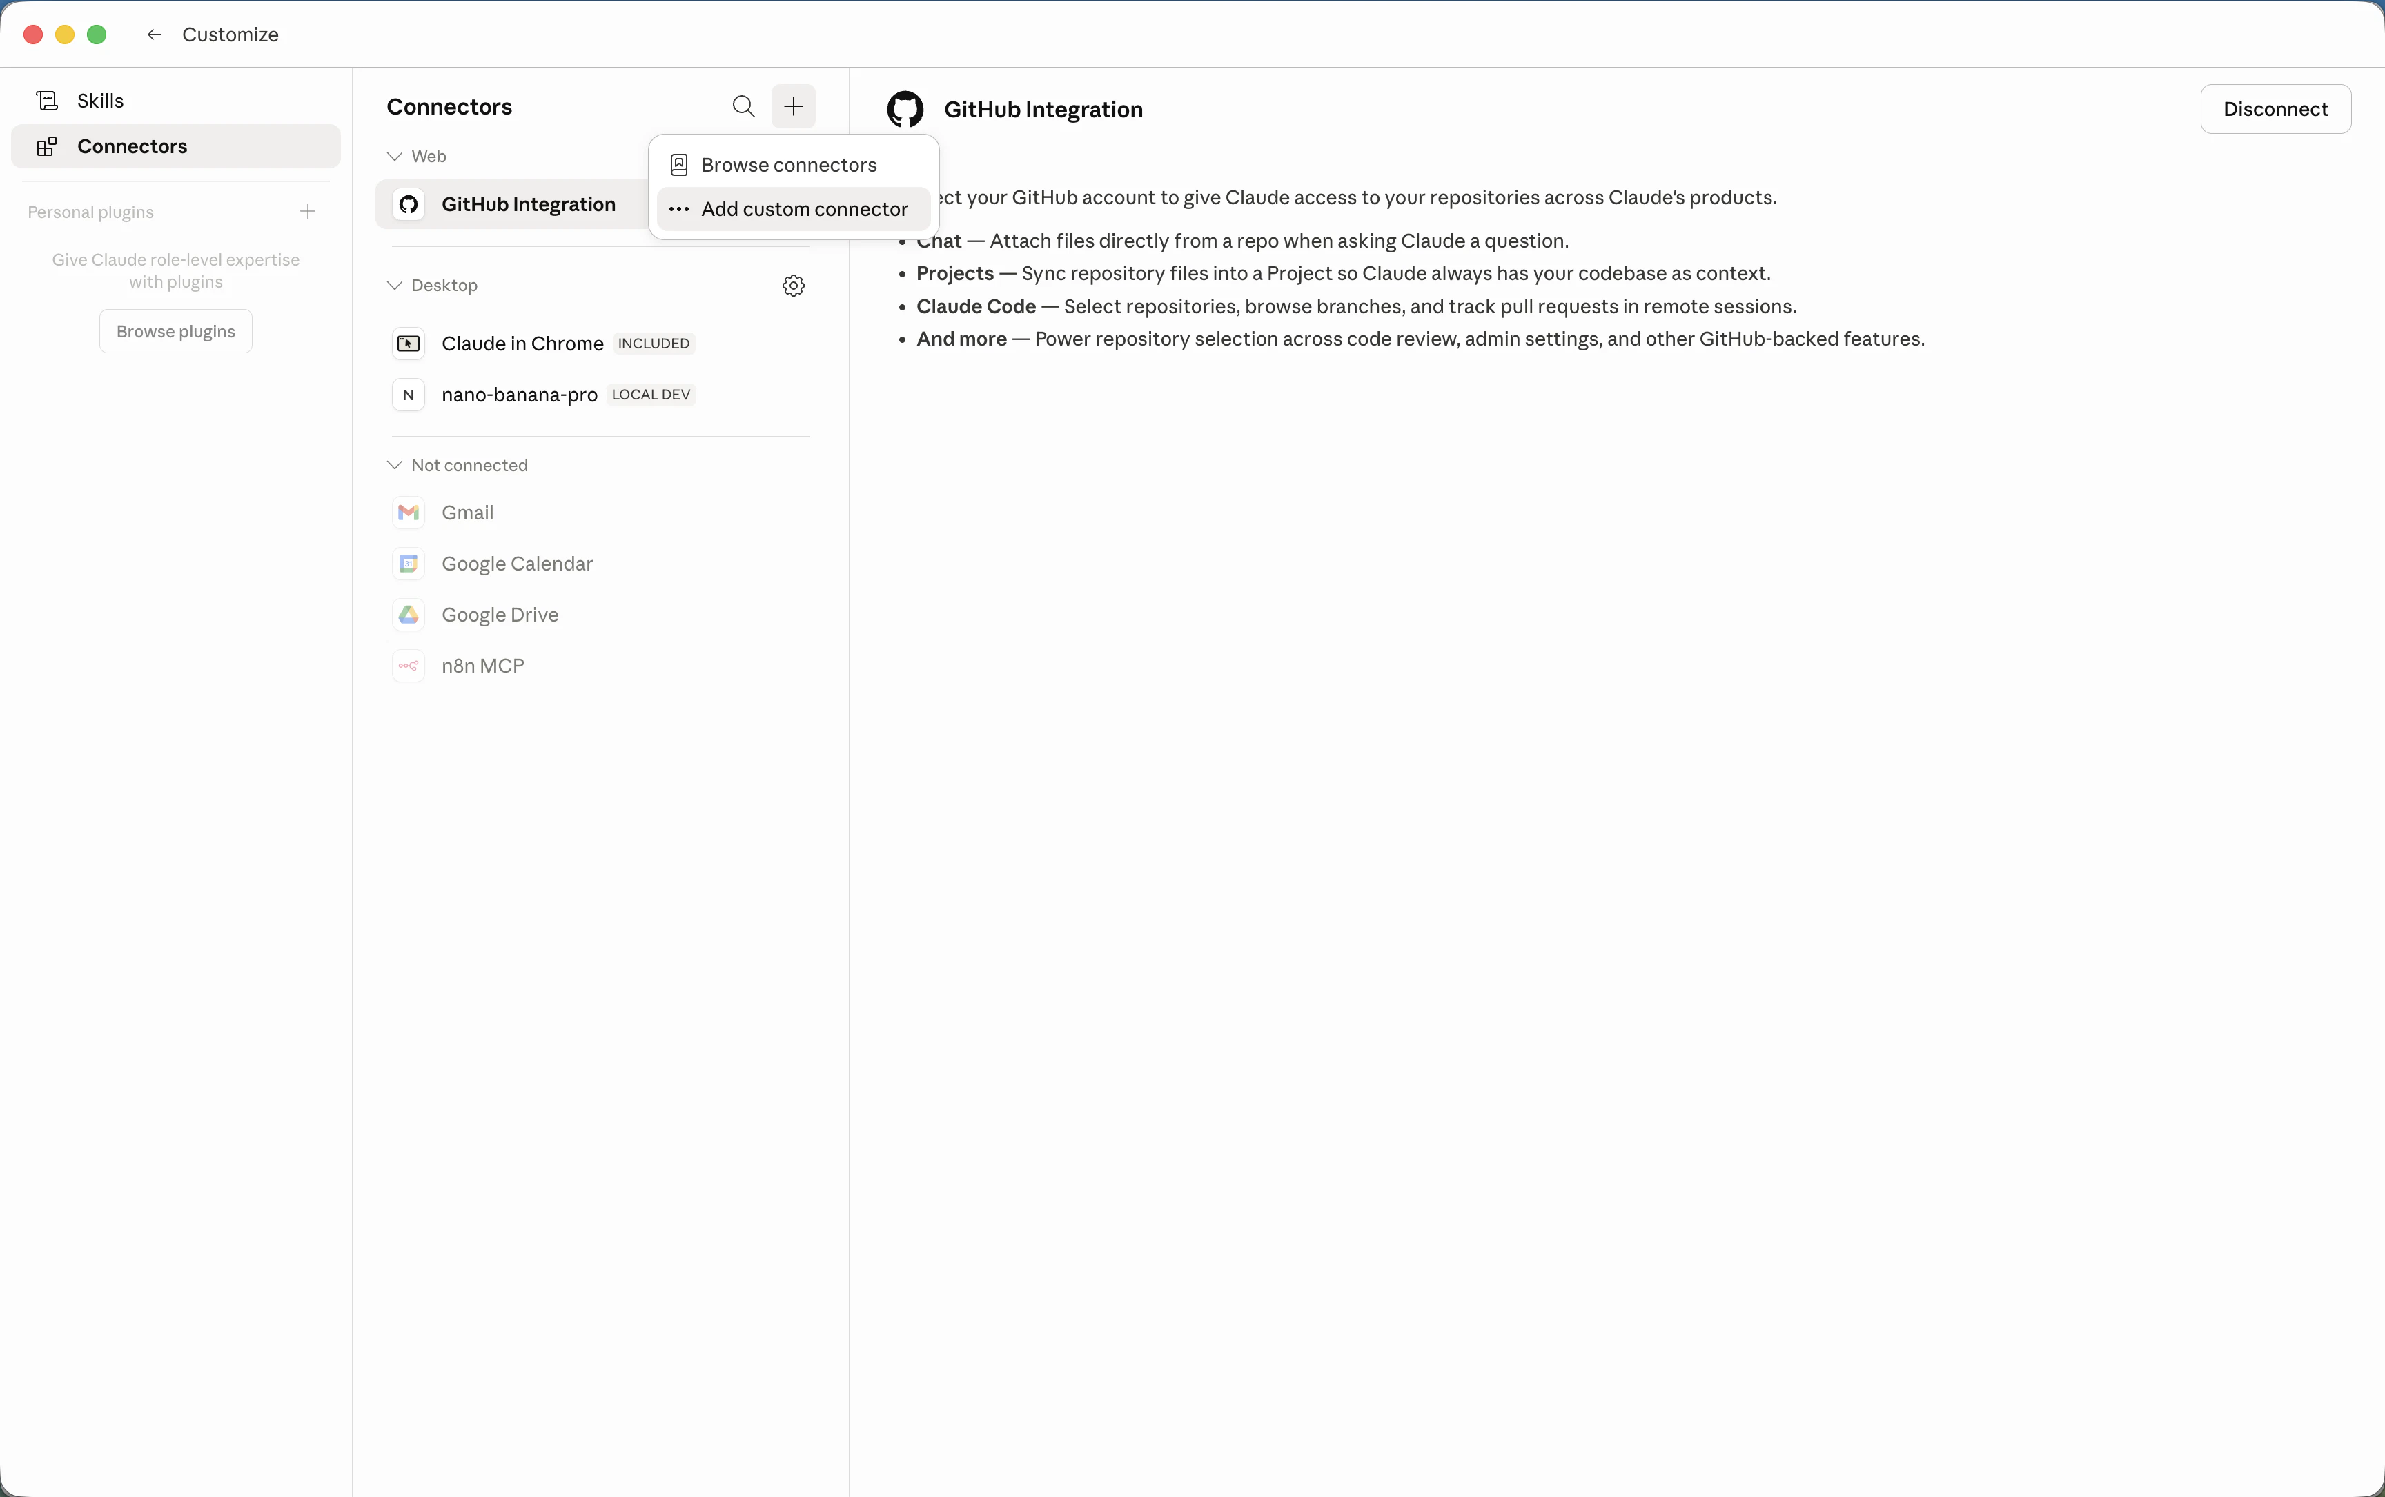The image size is (2385, 1497).
Task: Collapse the Not connected group
Action: (394, 466)
